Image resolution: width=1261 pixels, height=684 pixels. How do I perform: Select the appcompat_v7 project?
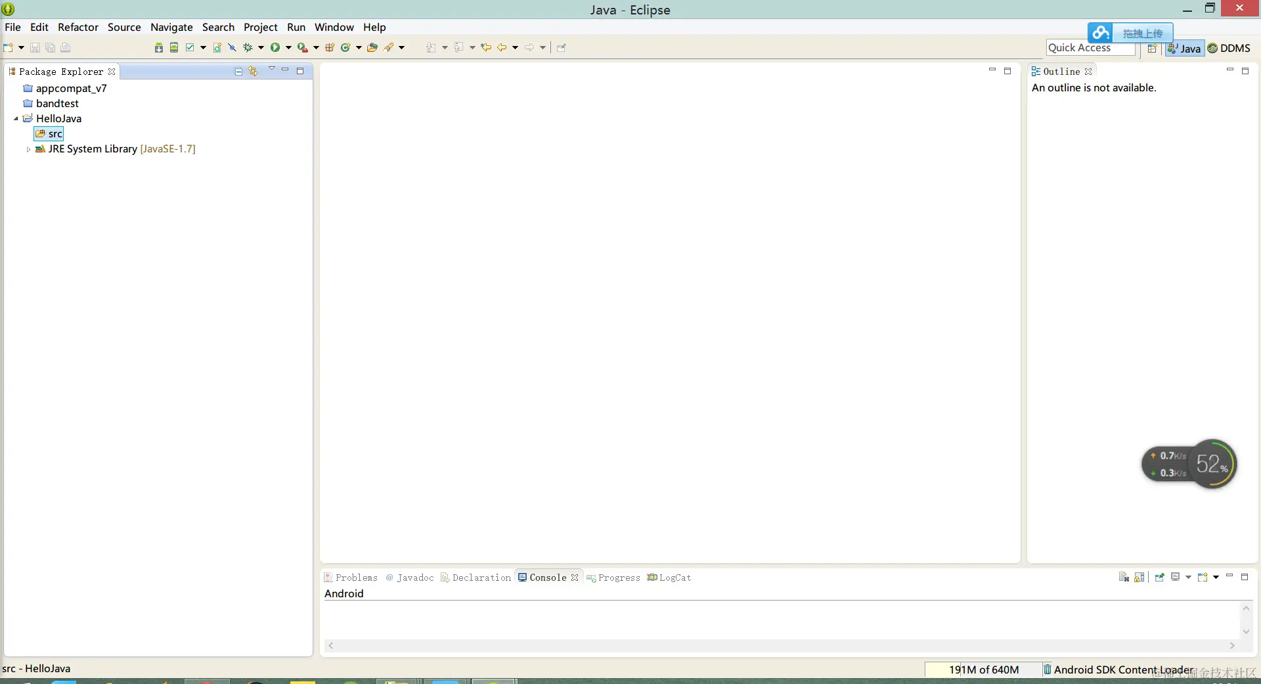[x=65, y=89]
